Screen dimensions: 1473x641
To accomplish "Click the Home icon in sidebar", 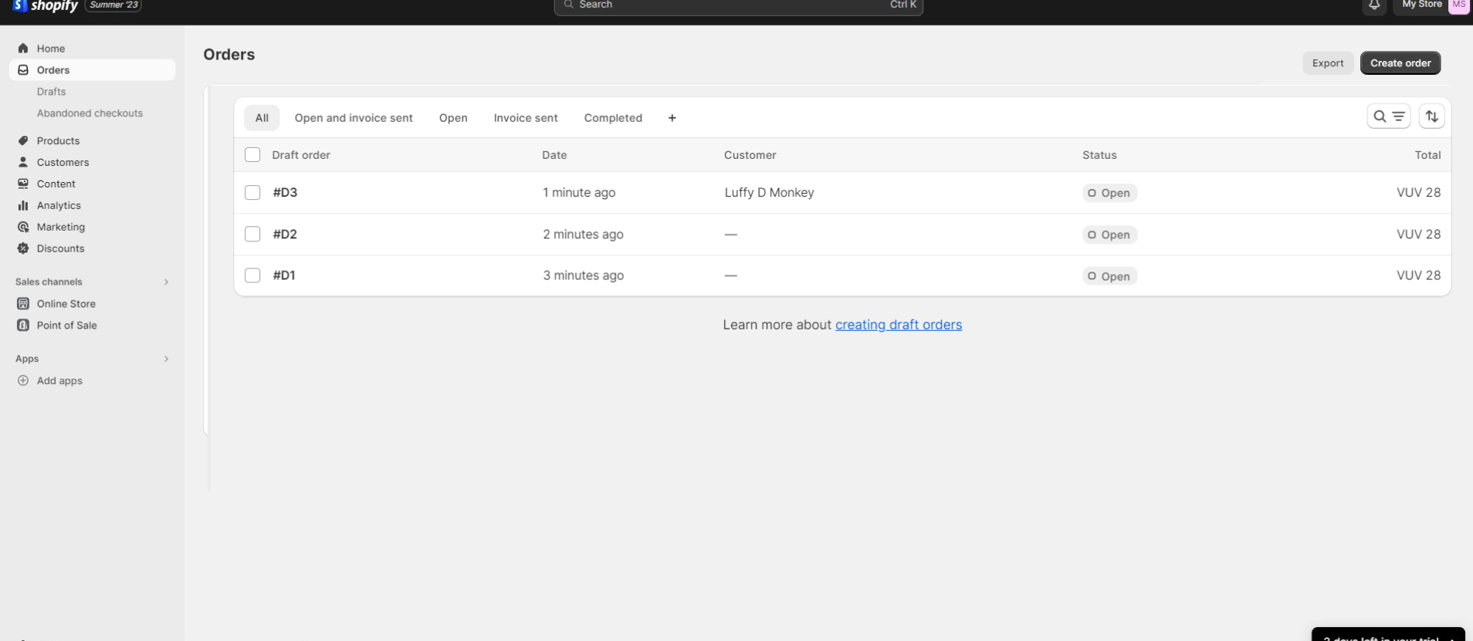I will click(x=23, y=48).
